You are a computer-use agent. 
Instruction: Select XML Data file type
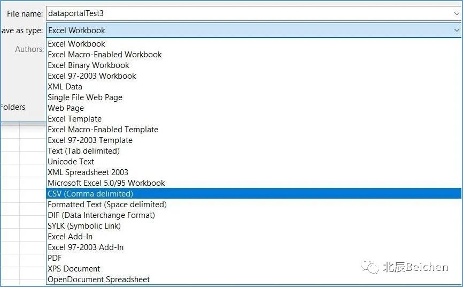[65, 87]
